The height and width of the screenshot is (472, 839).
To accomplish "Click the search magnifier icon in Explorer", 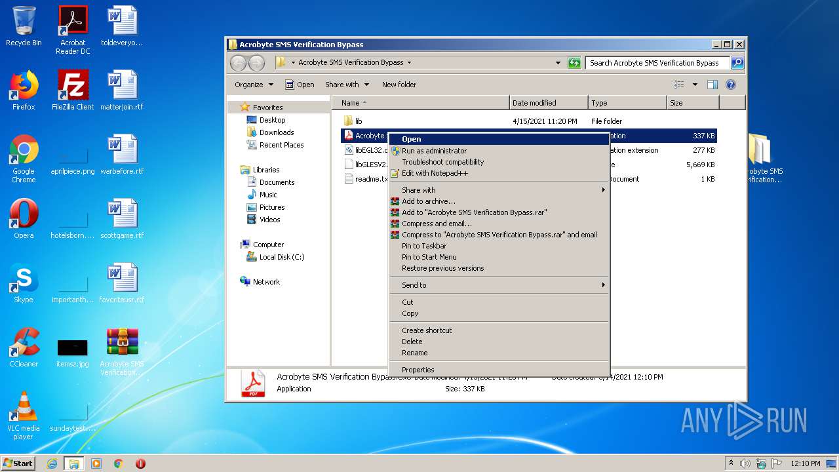I will click(x=737, y=63).
